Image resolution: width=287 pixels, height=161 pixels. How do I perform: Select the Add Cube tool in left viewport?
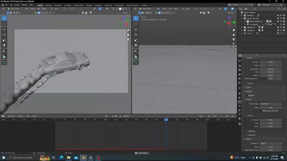pos(4,62)
